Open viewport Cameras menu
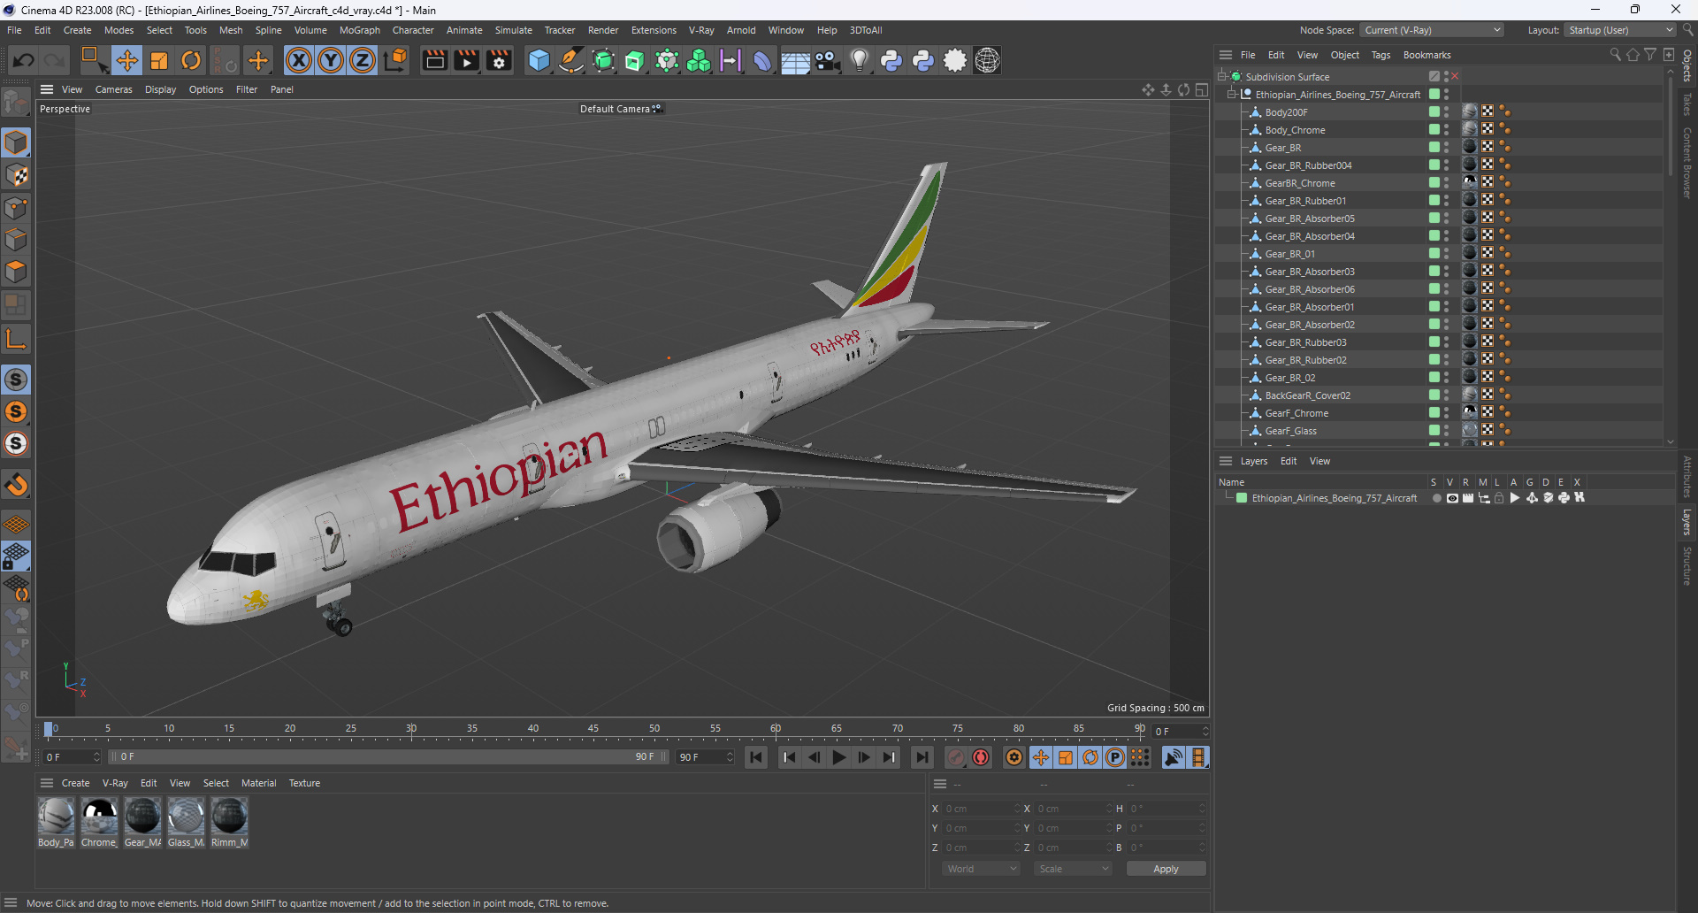This screenshot has height=913, width=1698. click(113, 89)
